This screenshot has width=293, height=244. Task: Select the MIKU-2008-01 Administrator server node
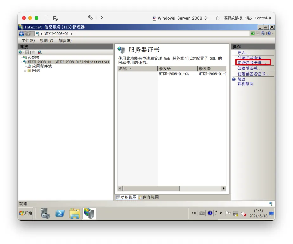pos(68,62)
